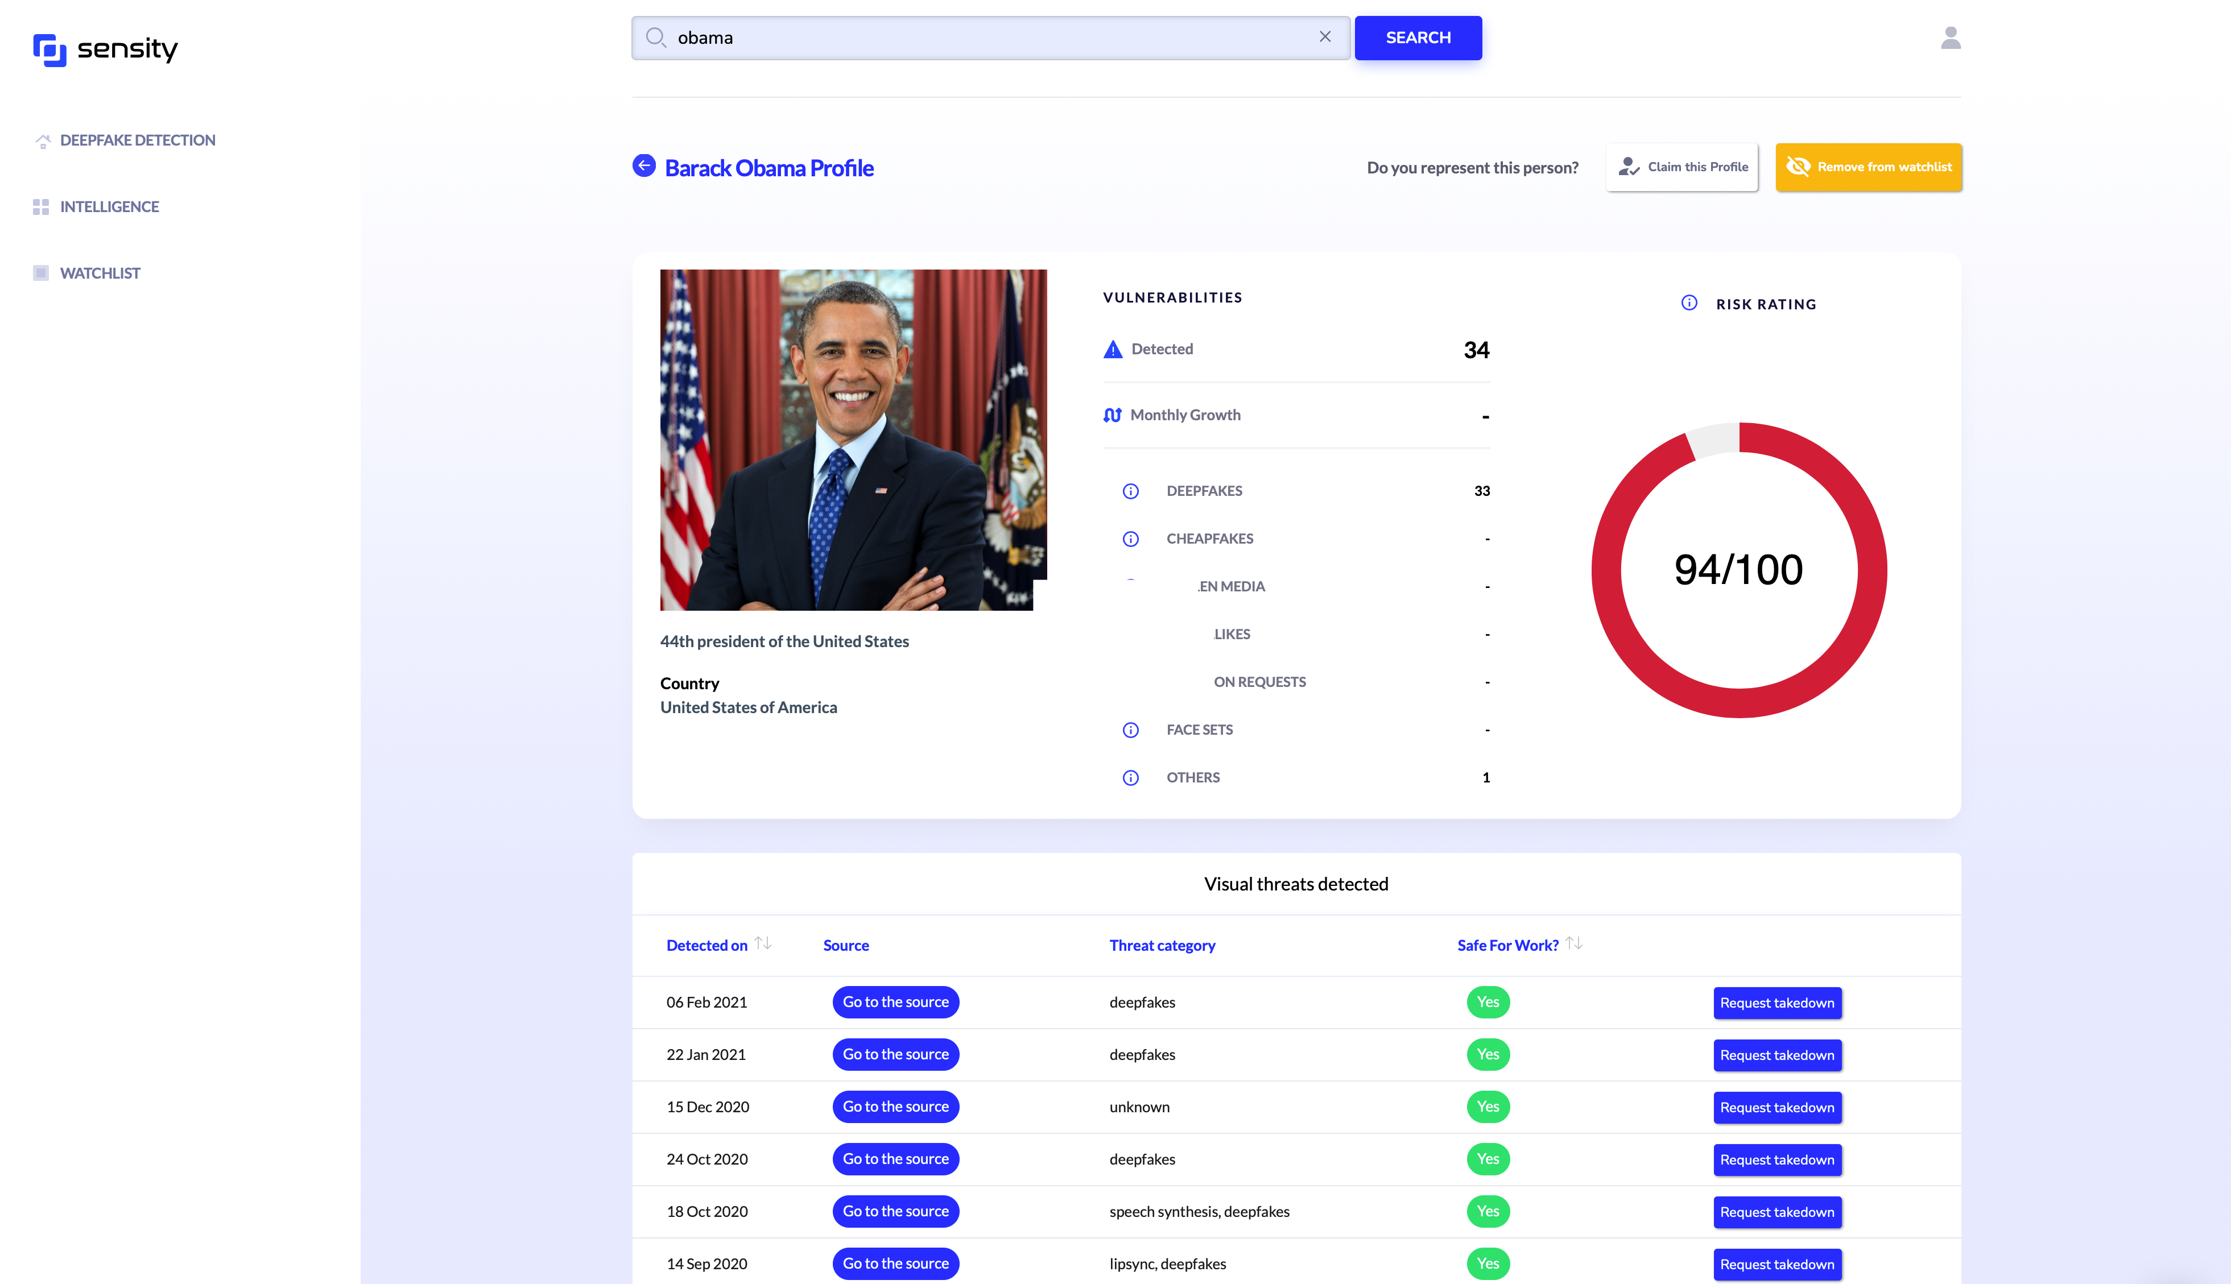Go to the source for 06 Feb 2021
This screenshot has width=2231, height=1284.
(x=895, y=1002)
